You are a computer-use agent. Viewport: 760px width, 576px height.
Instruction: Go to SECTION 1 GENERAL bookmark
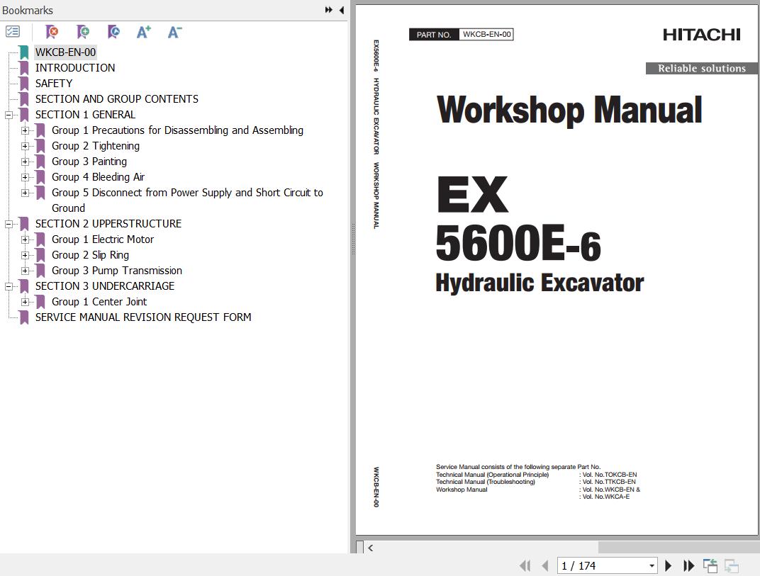(85, 114)
